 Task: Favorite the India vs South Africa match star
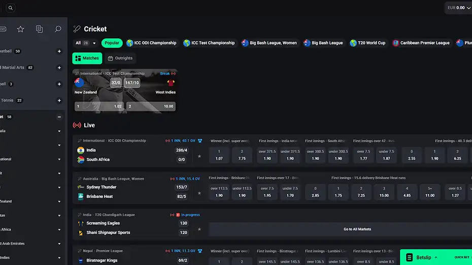tap(199, 156)
